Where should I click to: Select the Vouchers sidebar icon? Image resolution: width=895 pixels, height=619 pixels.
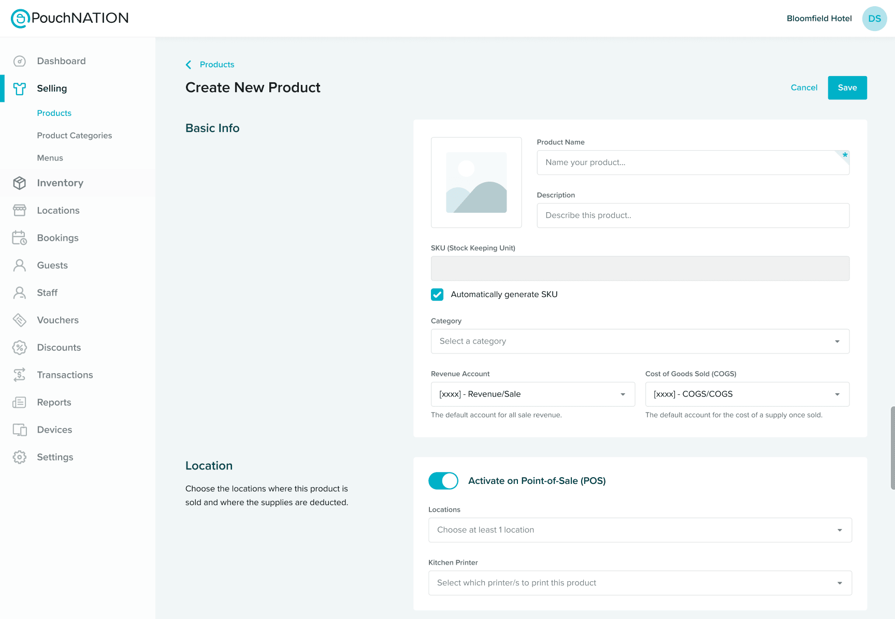tap(19, 320)
